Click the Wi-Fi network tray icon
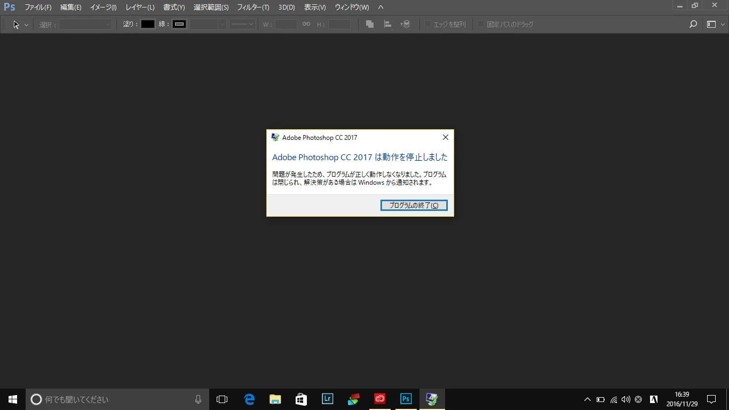The width and height of the screenshot is (729, 410). click(x=614, y=399)
